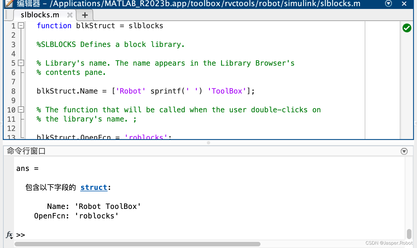Collapse the comment fold at line 5
Image resolution: width=417 pixels, height=248 pixels.
click(x=21, y=63)
